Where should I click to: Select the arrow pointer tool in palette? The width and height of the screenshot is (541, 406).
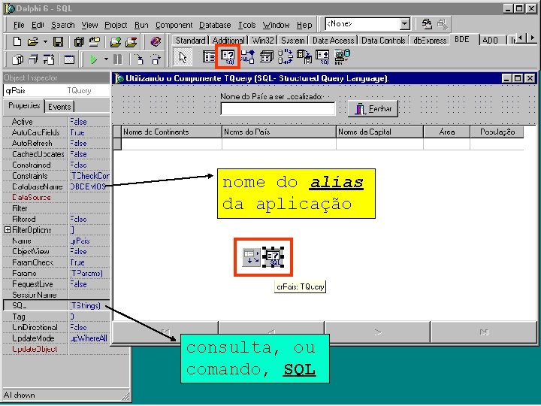click(x=182, y=57)
